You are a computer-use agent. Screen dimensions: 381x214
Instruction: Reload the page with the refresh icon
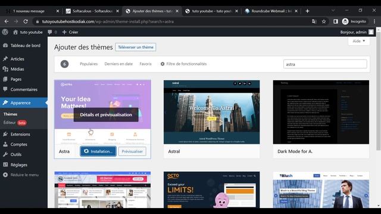point(26,21)
